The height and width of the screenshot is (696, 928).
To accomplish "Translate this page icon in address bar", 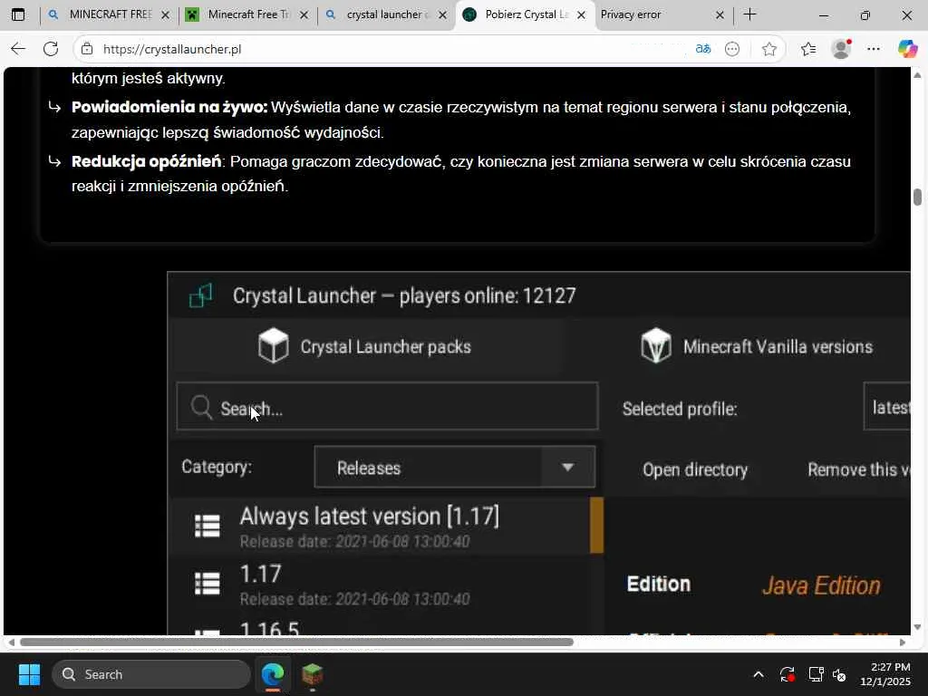I will point(703,49).
